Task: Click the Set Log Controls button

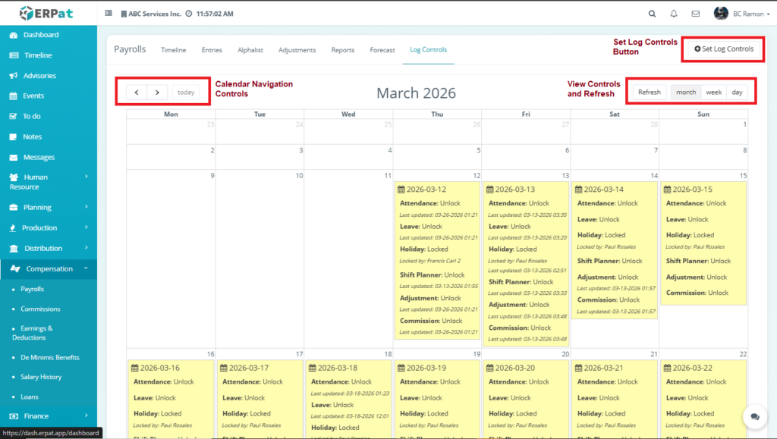Action: click(724, 49)
